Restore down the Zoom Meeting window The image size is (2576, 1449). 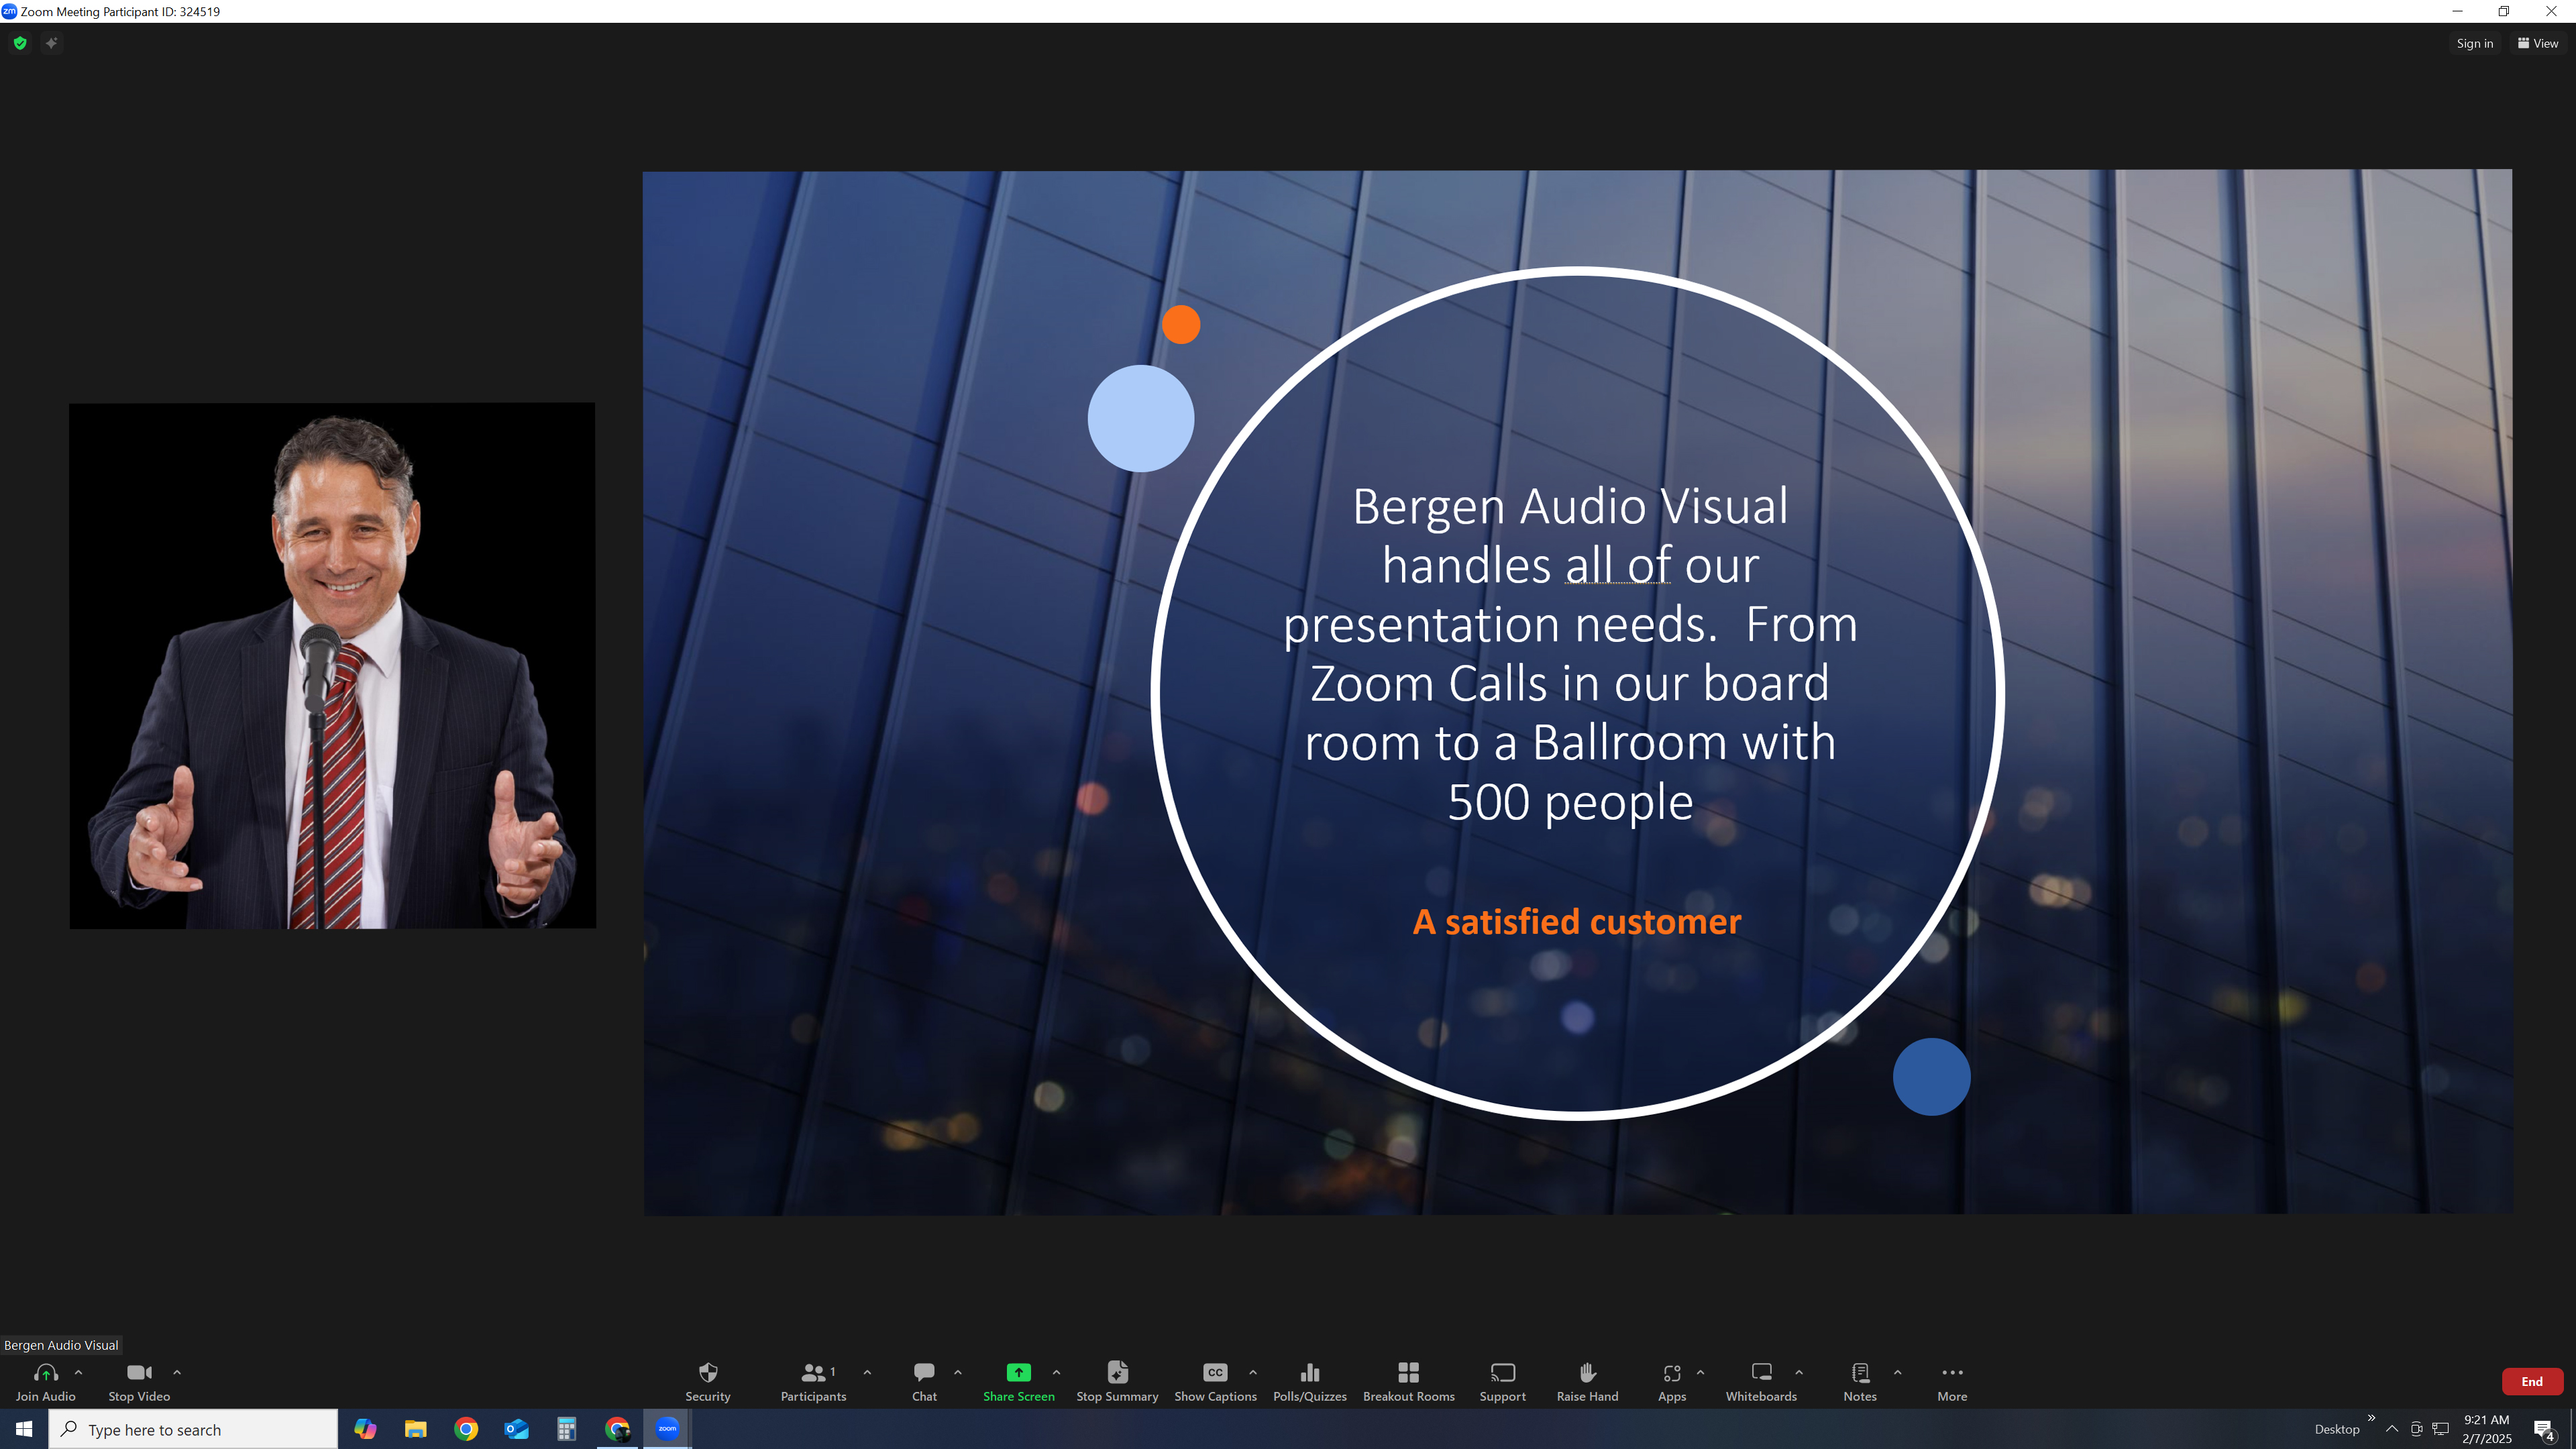click(2504, 11)
